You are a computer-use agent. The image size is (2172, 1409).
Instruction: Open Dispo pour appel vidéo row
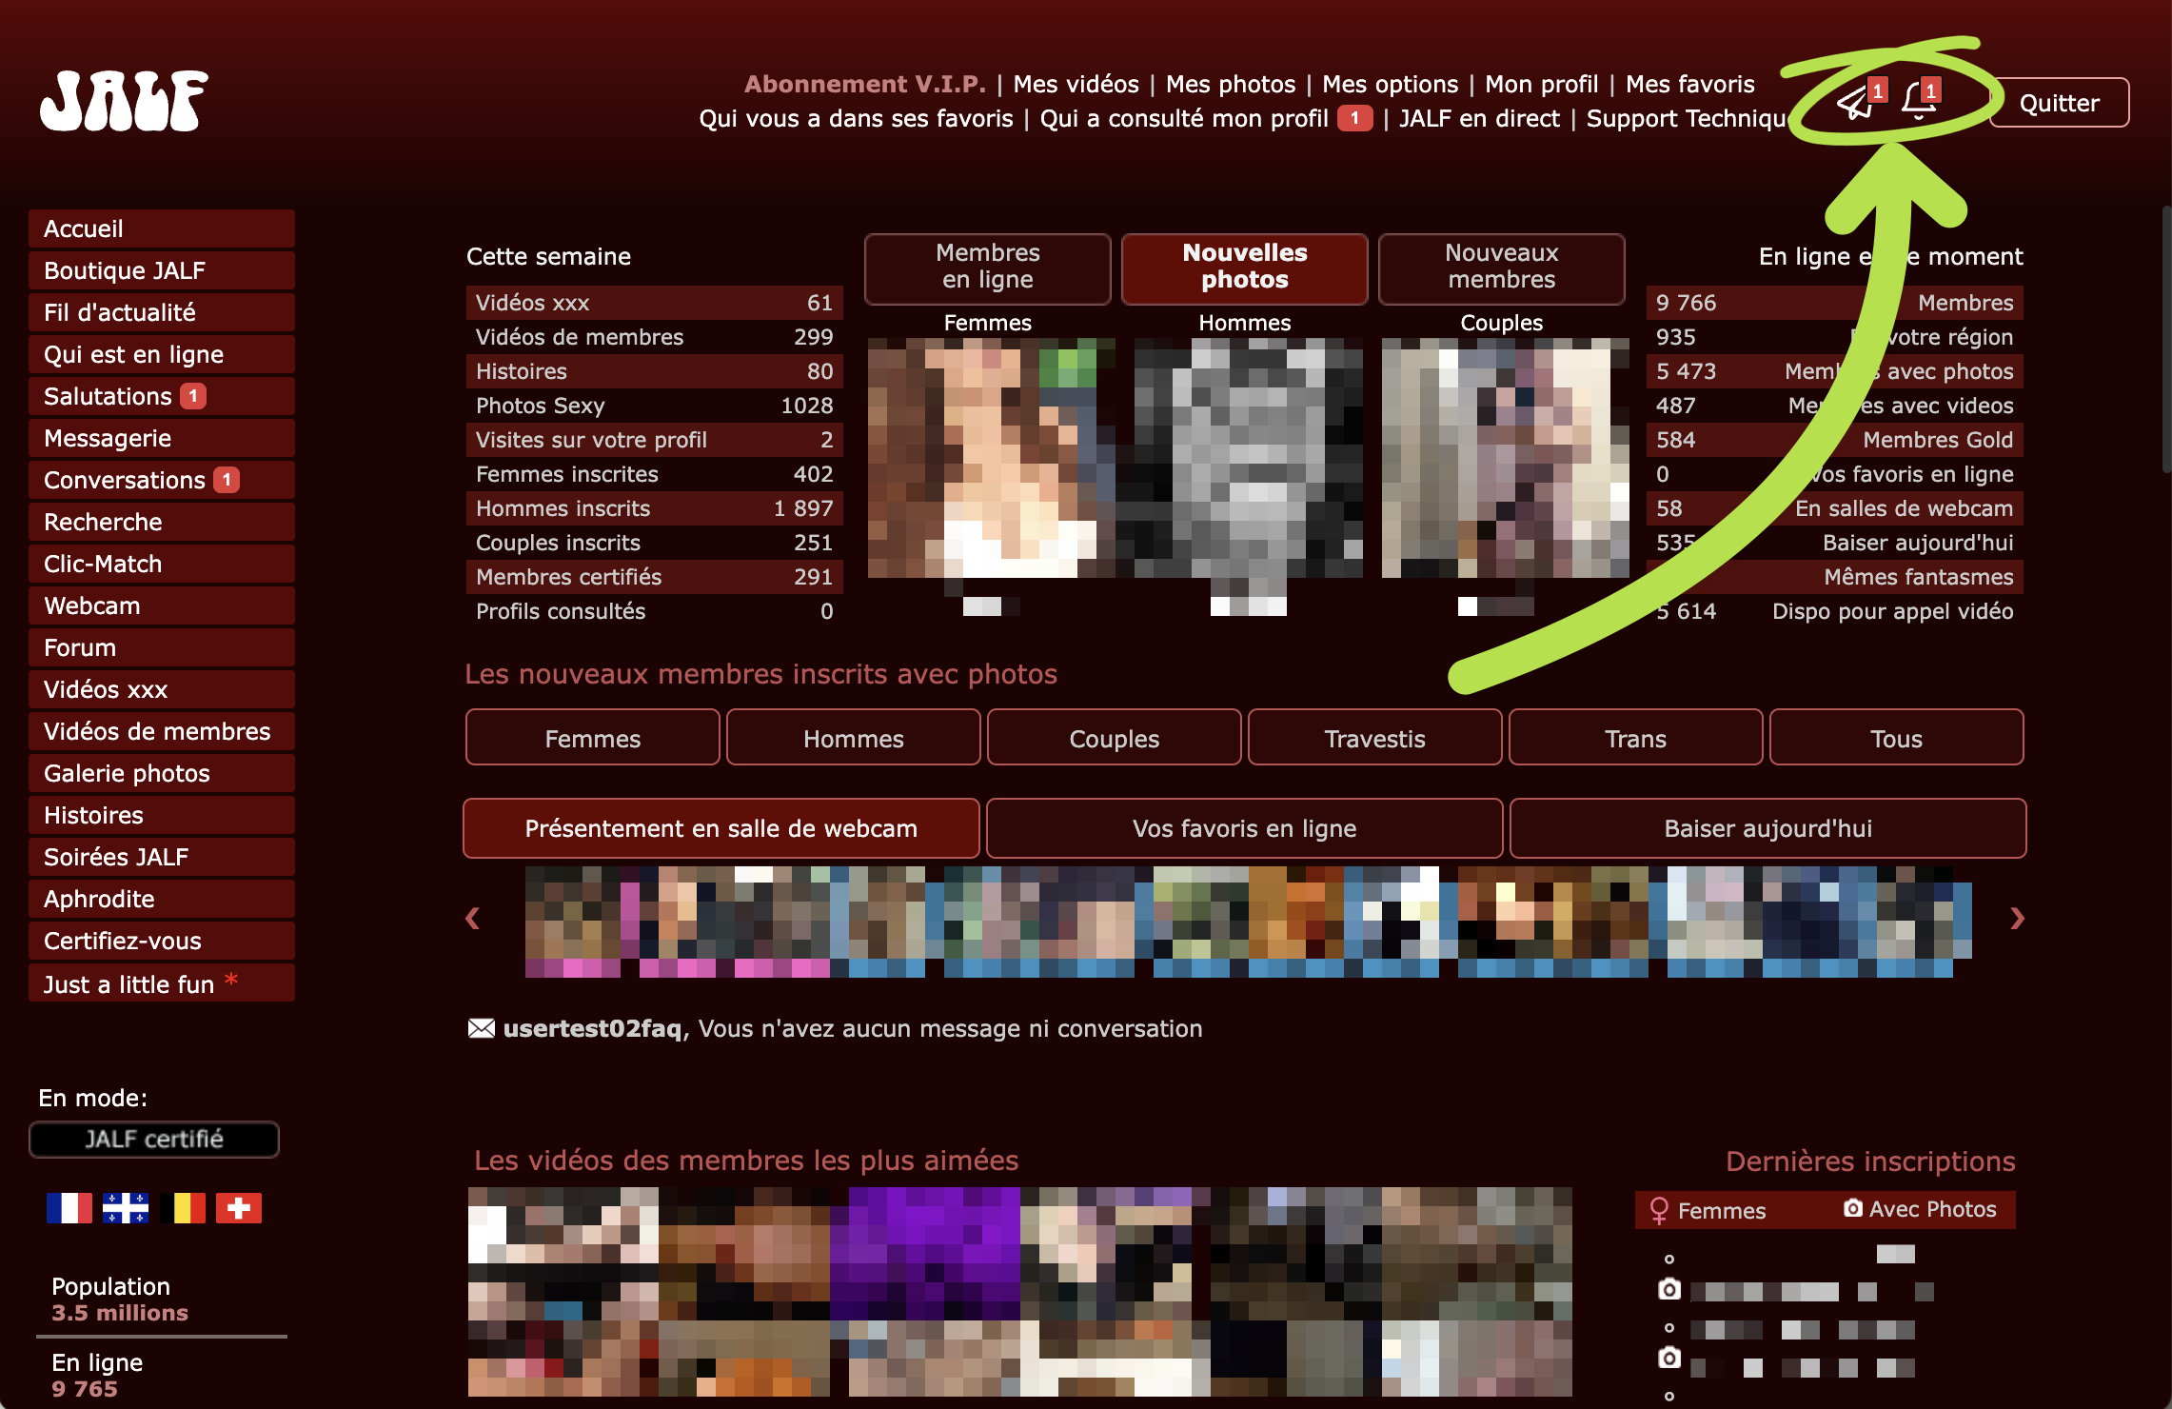pyautogui.click(x=1834, y=611)
